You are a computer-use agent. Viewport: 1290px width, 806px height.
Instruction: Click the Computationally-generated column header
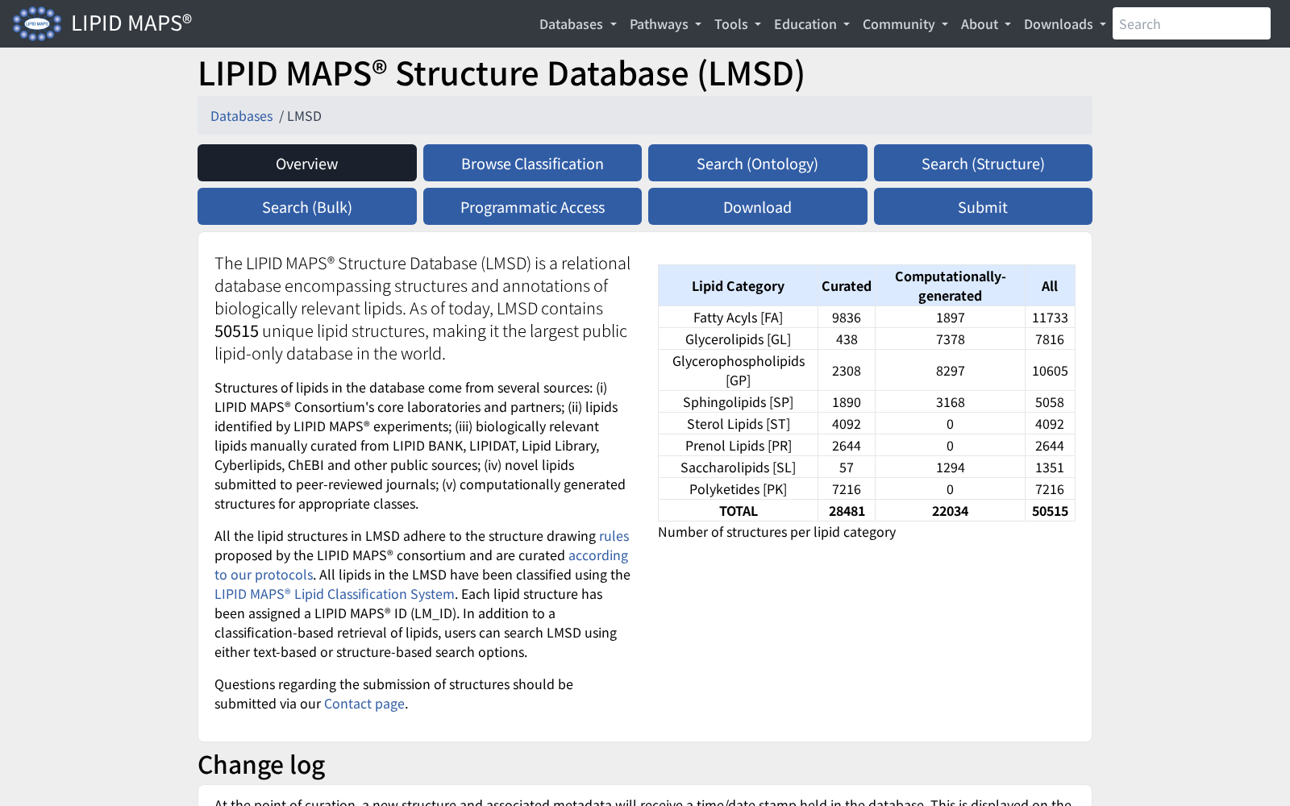[x=950, y=286]
